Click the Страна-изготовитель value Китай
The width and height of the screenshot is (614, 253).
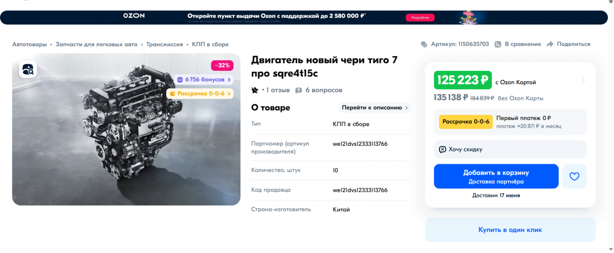[341, 210]
